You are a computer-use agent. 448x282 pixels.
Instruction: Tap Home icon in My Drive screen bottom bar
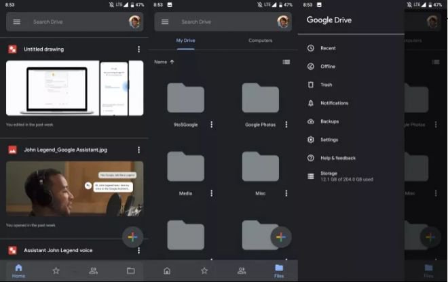[x=167, y=270]
